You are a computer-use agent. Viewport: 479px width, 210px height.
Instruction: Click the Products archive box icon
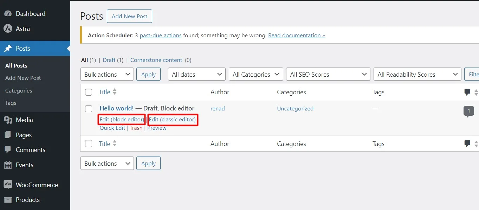pos(8,200)
